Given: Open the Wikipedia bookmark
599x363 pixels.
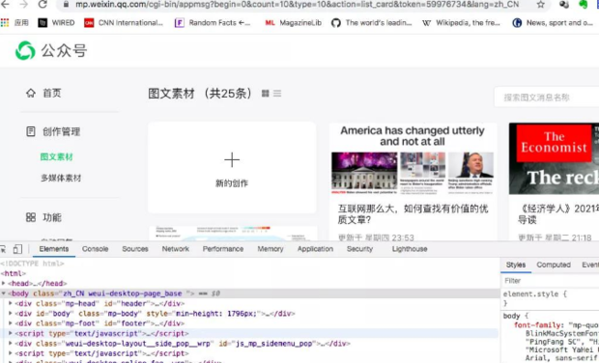Looking at the screenshot, I should pyautogui.click(x=461, y=23).
